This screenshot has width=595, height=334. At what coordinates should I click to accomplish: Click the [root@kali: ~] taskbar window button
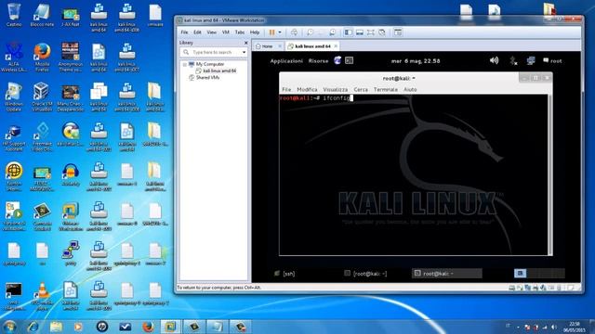pos(365,274)
